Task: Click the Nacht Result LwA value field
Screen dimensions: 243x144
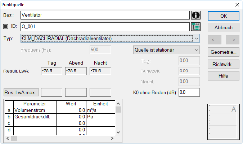Action: pos(100,71)
